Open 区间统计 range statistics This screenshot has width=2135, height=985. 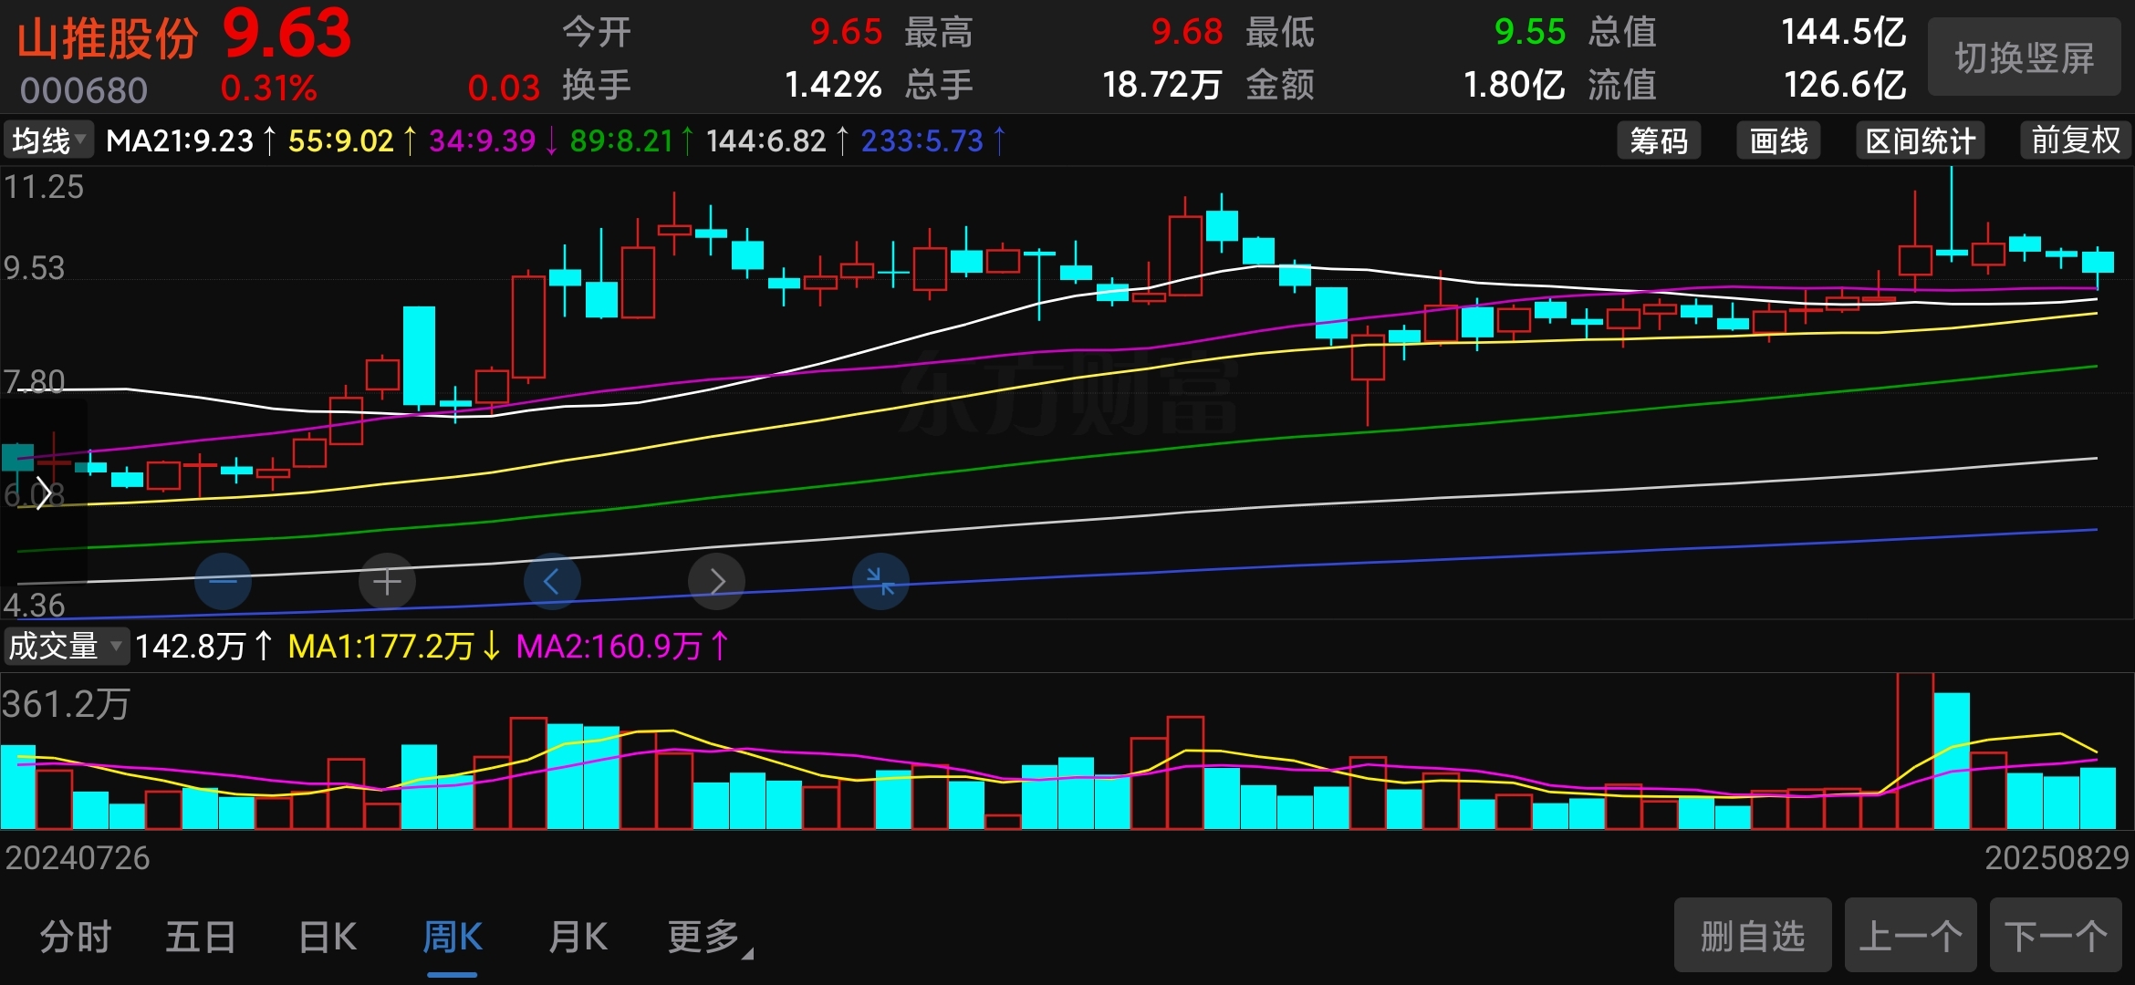pos(1921,140)
